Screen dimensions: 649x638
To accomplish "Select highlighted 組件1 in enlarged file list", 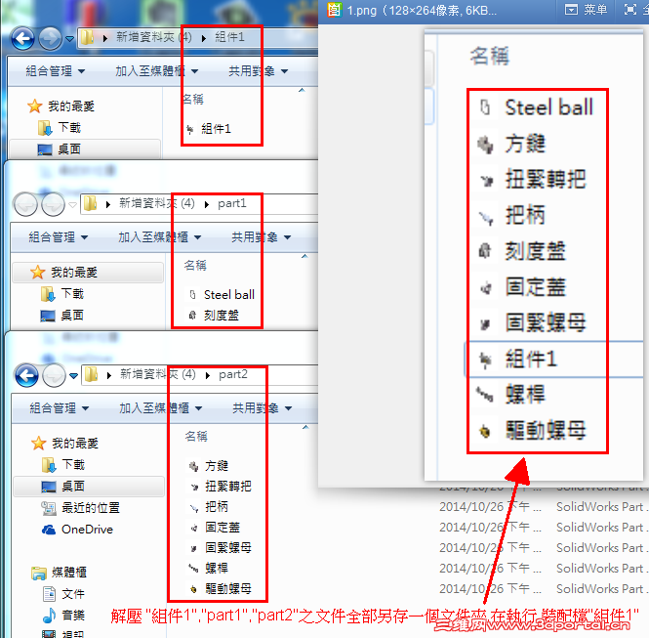I will click(554, 360).
